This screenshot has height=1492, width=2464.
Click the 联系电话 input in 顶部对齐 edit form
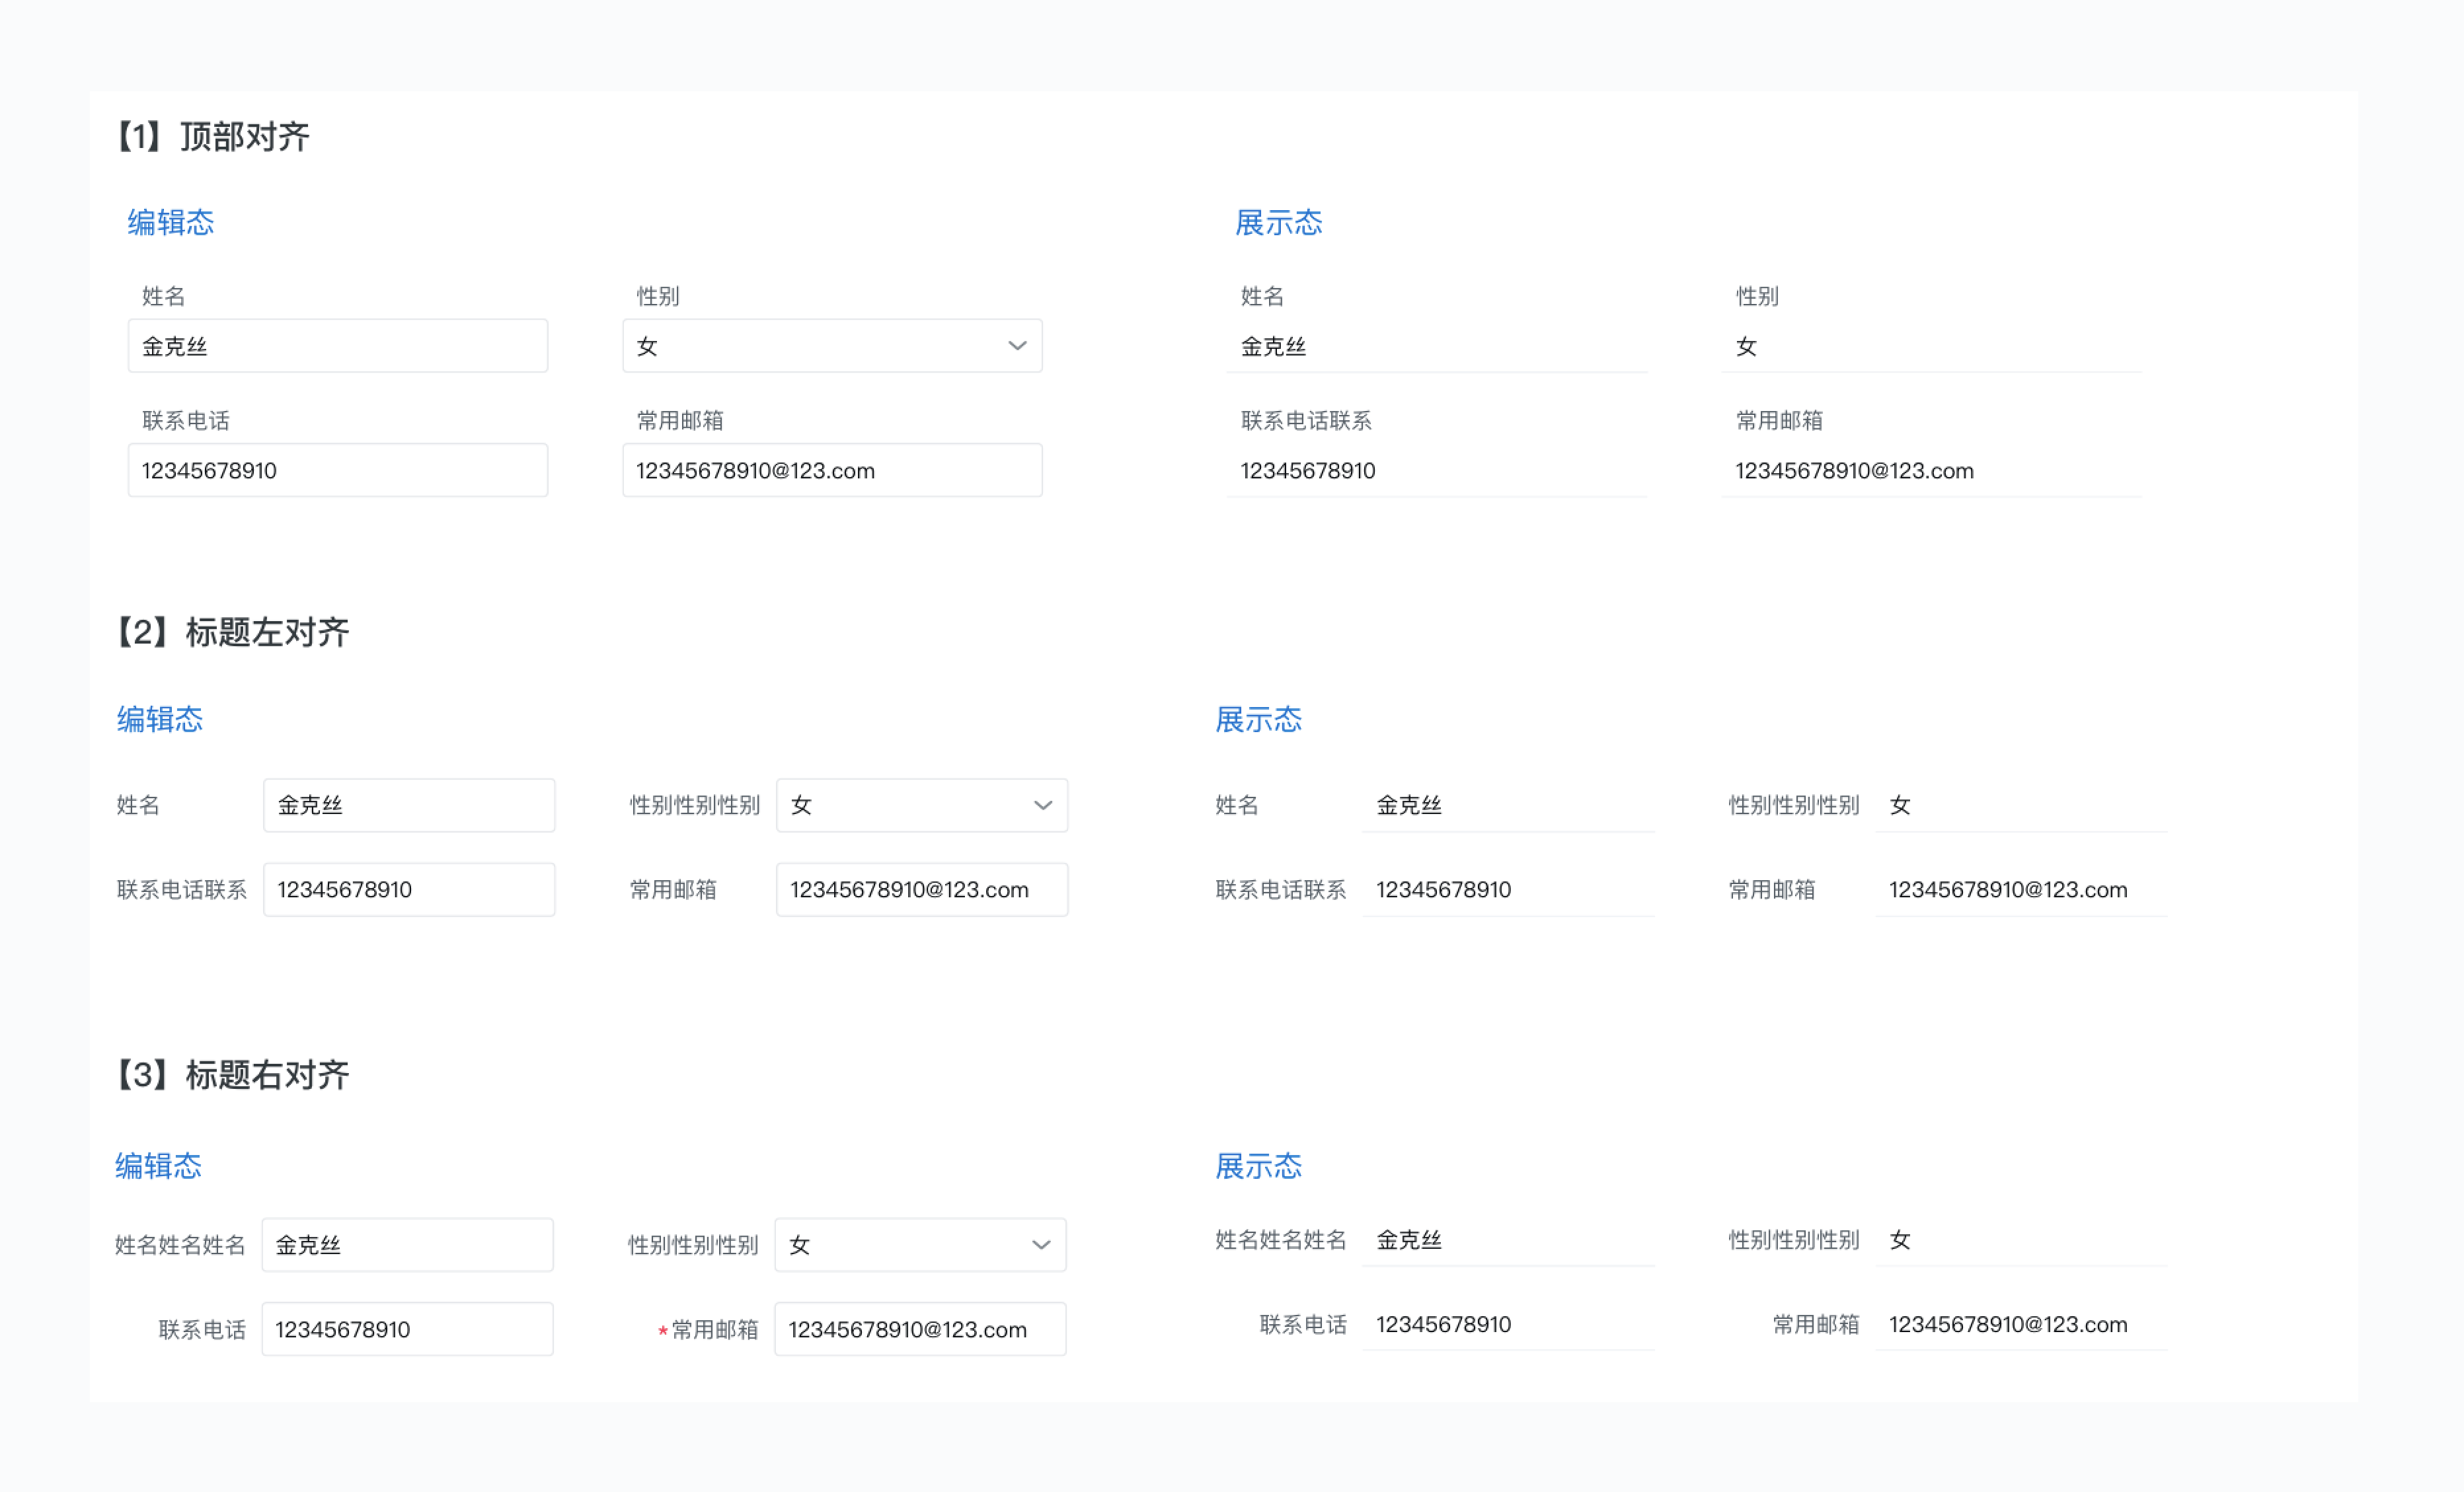(338, 469)
